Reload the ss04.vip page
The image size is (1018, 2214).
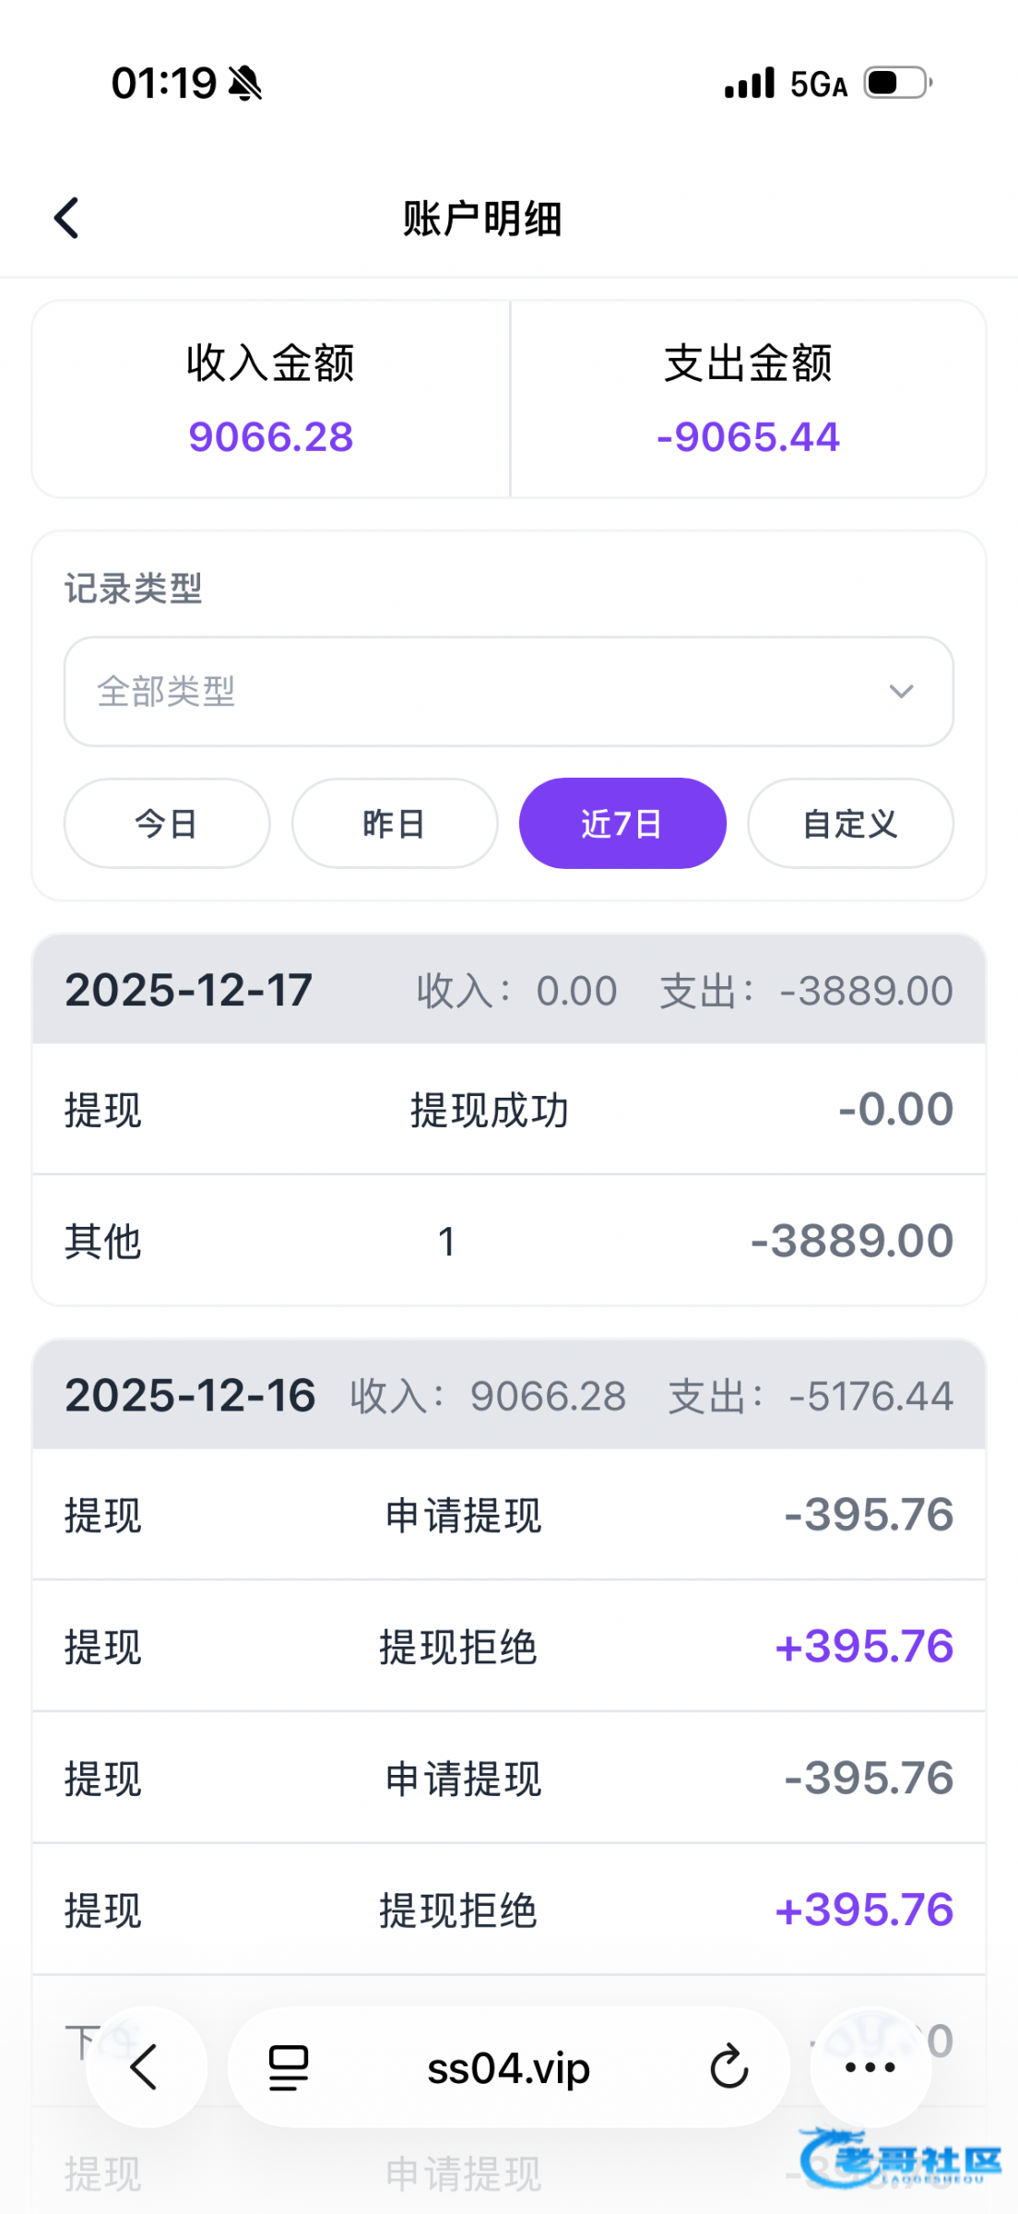pyautogui.click(x=728, y=2067)
